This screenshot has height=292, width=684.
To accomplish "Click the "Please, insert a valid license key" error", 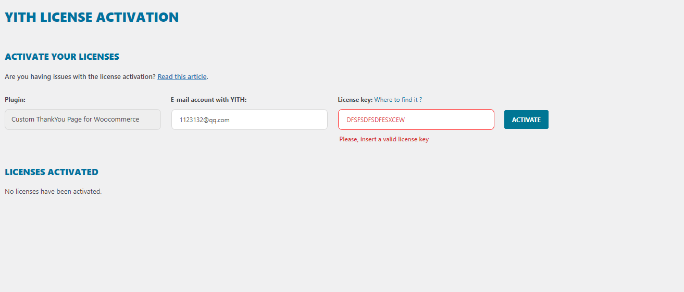I will point(384,139).
